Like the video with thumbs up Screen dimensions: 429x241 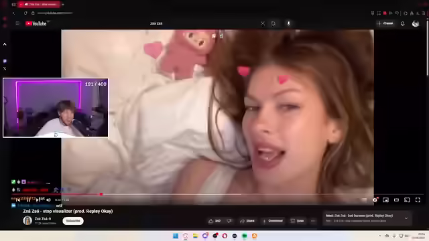214,221
